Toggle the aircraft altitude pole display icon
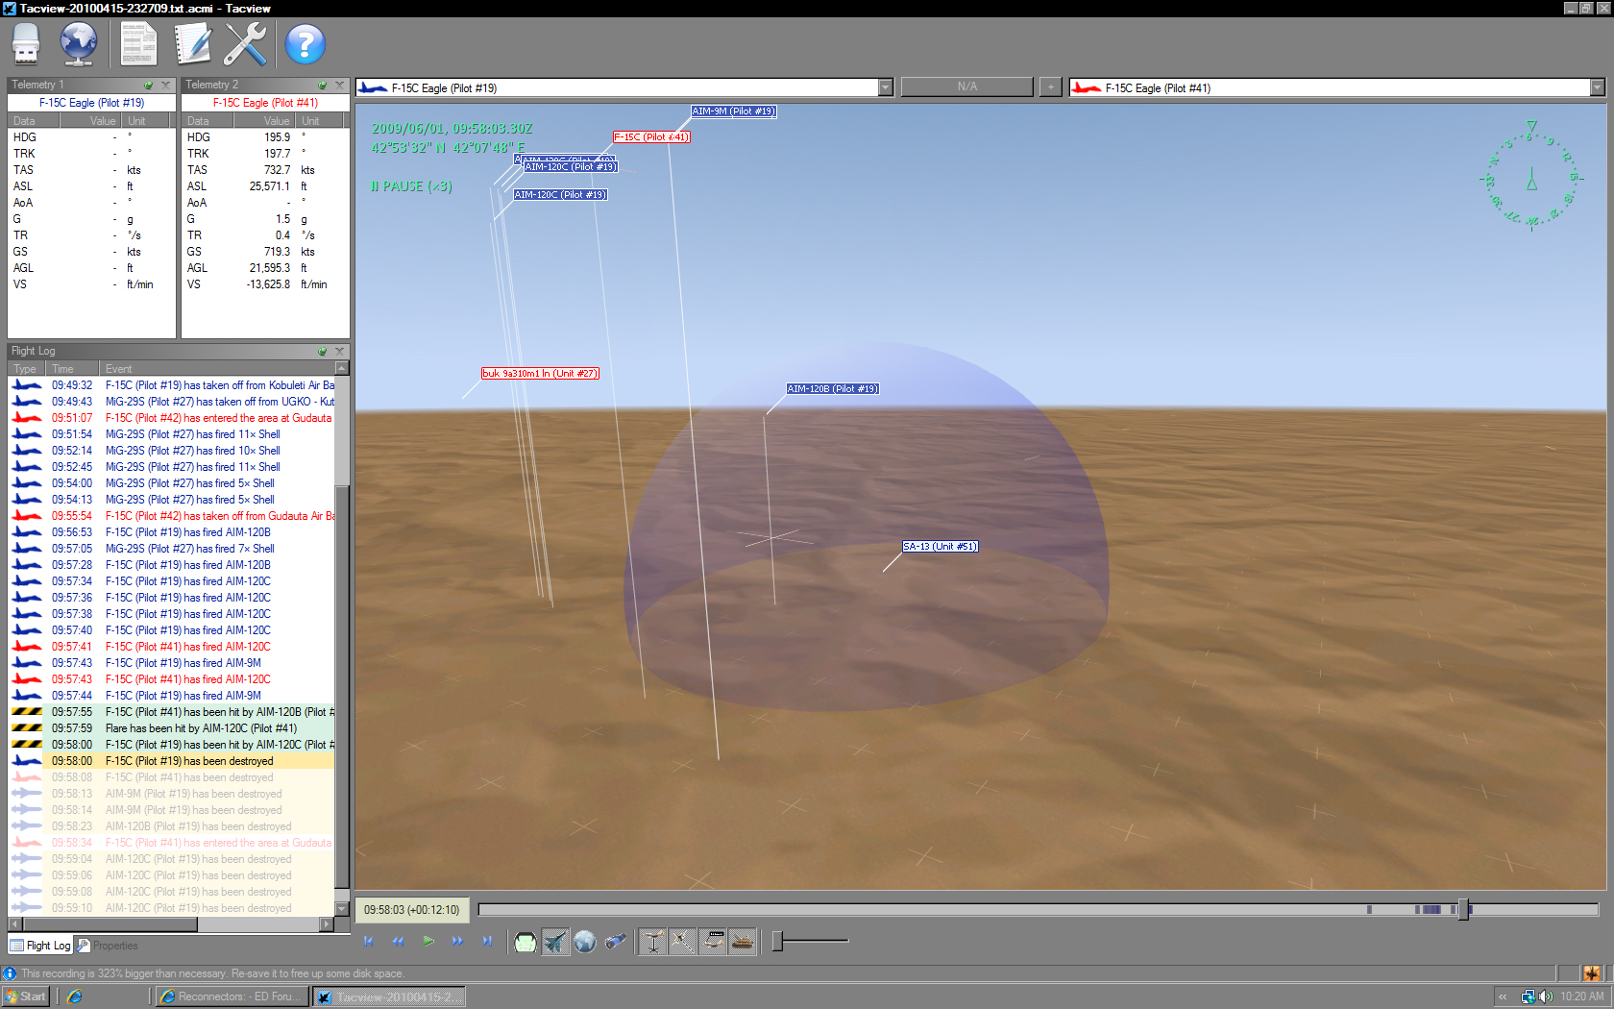Image resolution: width=1614 pixels, height=1009 pixels. click(652, 942)
